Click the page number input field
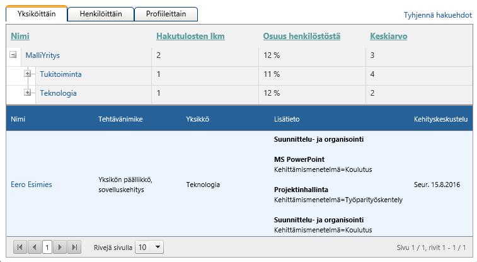 (47, 247)
